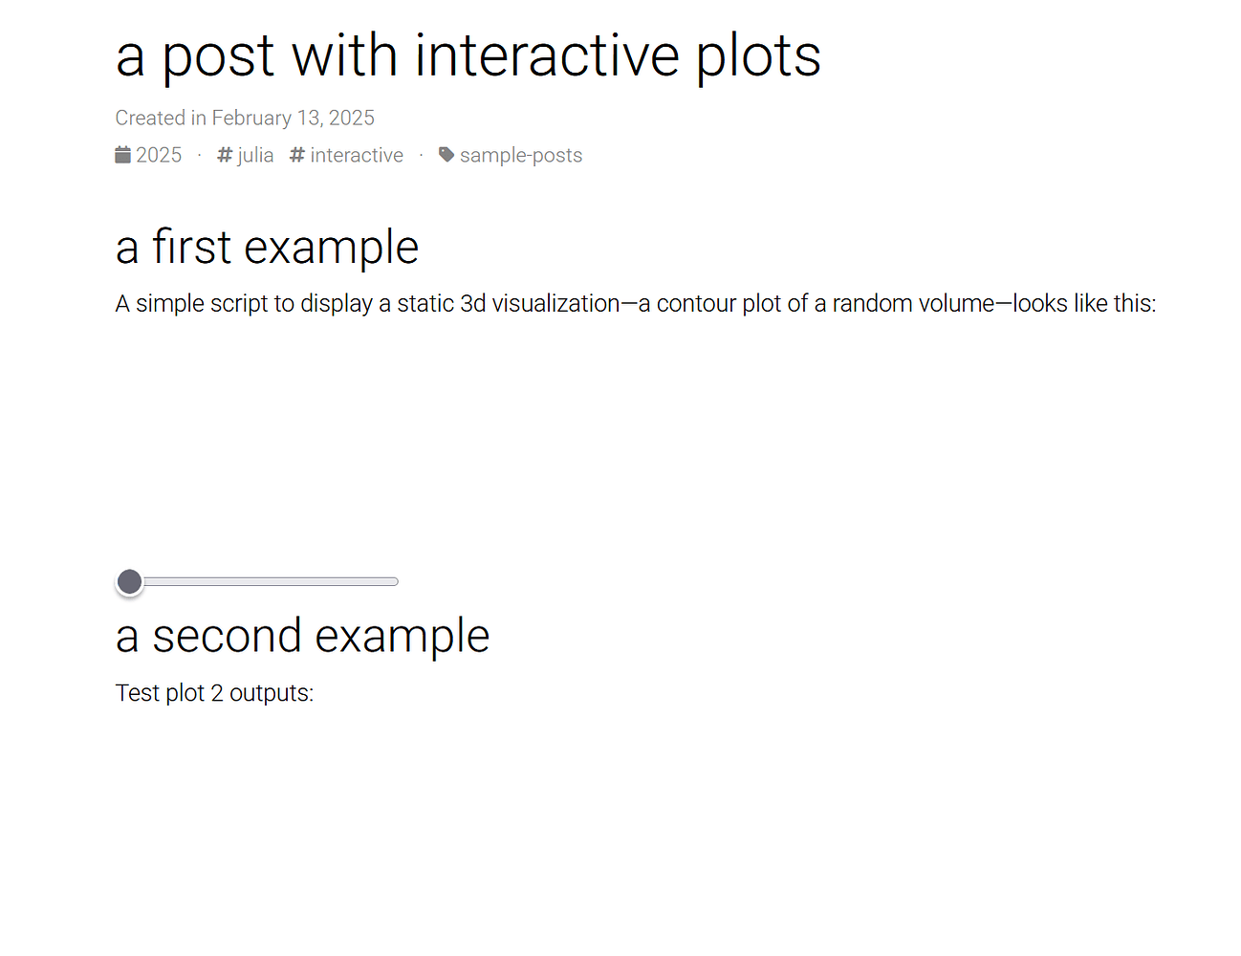Click the hash icon before the interactive tag
The height and width of the screenshot is (956, 1241).
point(296,154)
